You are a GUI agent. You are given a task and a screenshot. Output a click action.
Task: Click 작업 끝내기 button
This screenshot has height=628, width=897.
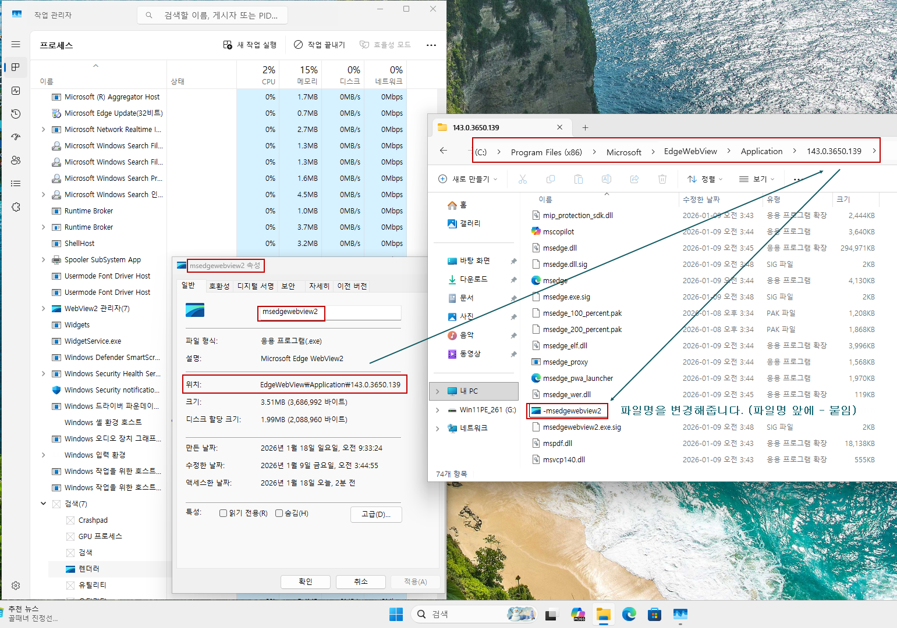tap(320, 45)
